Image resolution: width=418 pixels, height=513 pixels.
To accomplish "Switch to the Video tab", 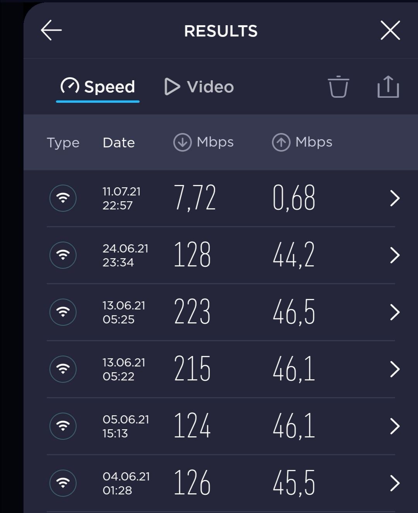I will coord(199,86).
